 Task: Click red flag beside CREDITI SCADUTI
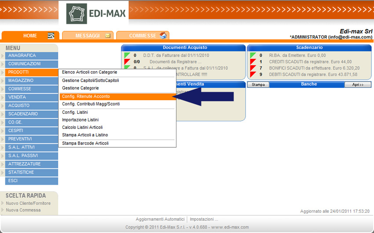pos(253,62)
